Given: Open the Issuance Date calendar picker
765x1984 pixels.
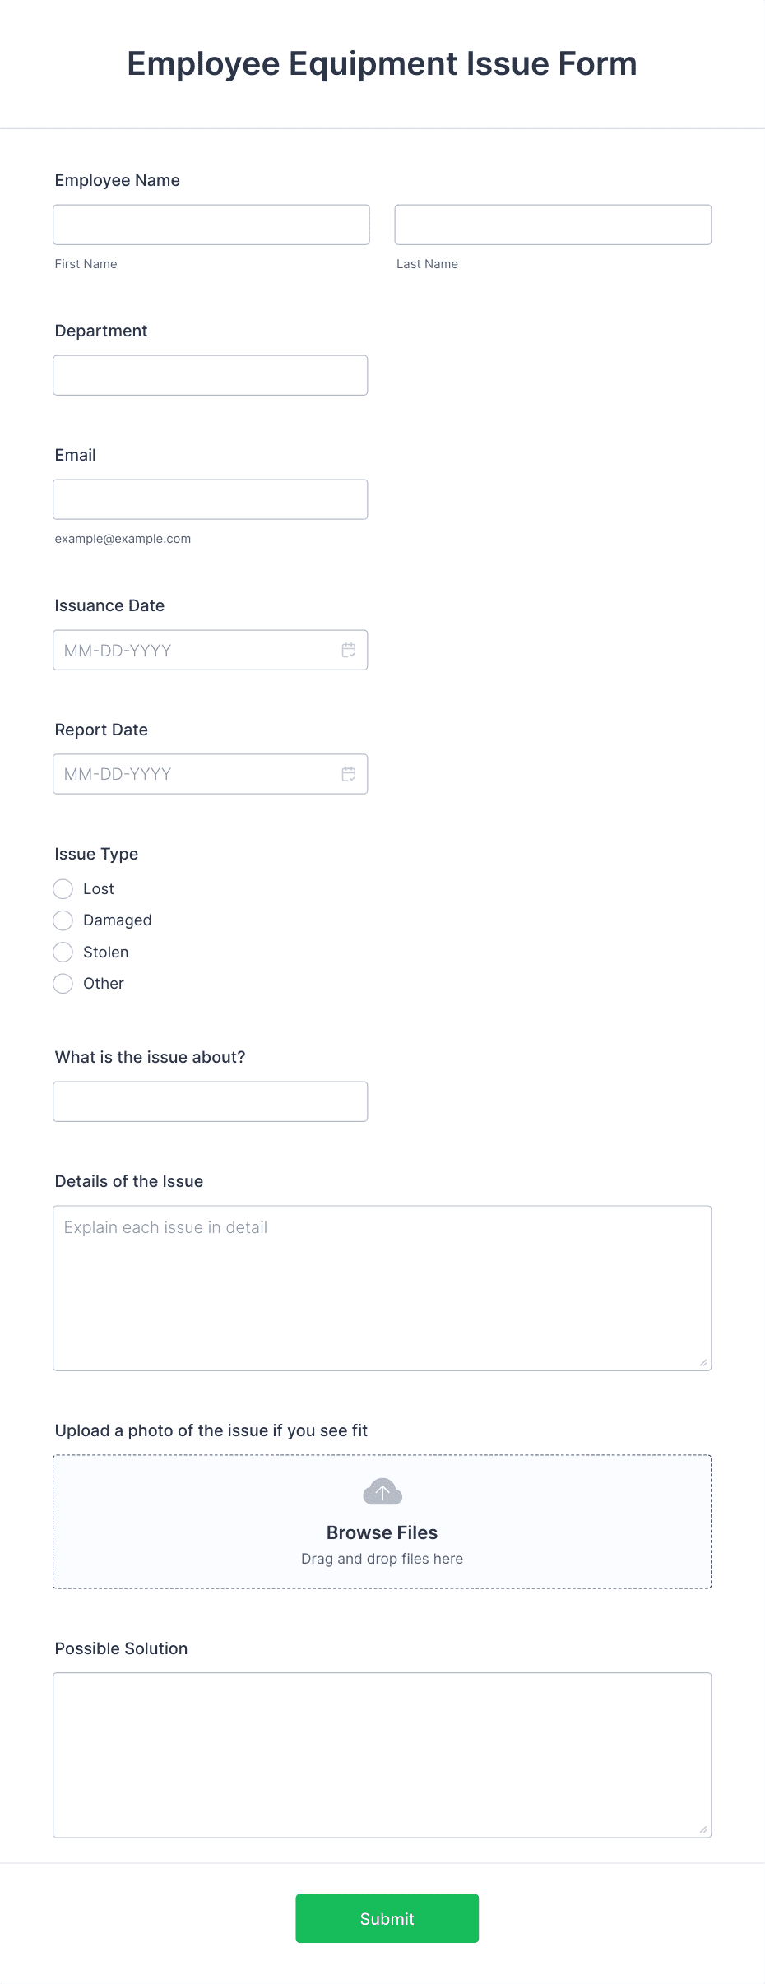Looking at the screenshot, I should (348, 650).
